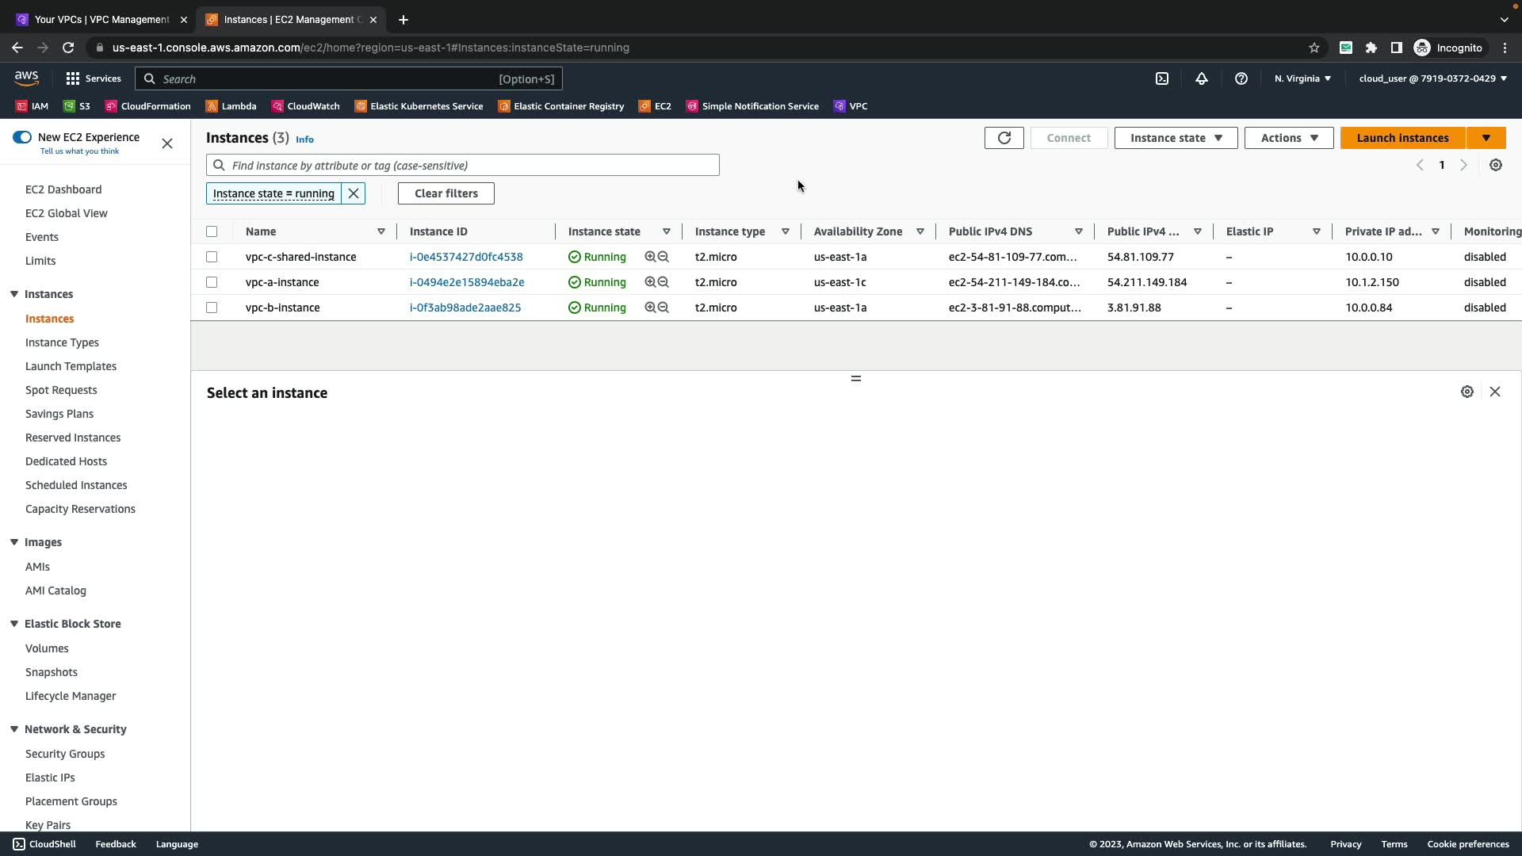Open the AWS support help icon
Image resolution: width=1522 pixels, height=856 pixels.
point(1241,78)
